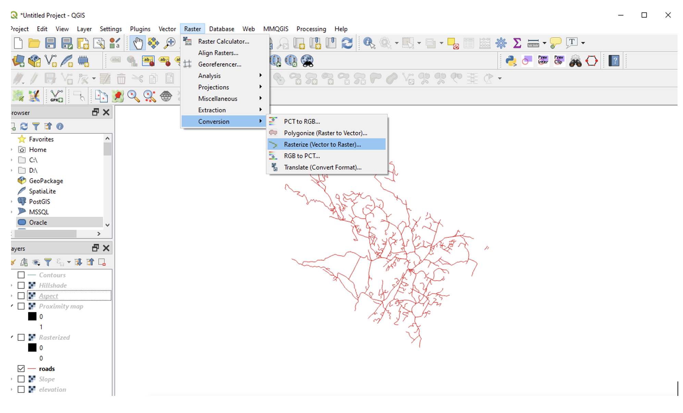683x413 pixels.
Task: Click the Rasterized layer black swatch
Action: [32, 348]
